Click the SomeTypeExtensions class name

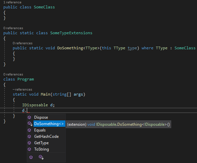(x=71, y=33)
